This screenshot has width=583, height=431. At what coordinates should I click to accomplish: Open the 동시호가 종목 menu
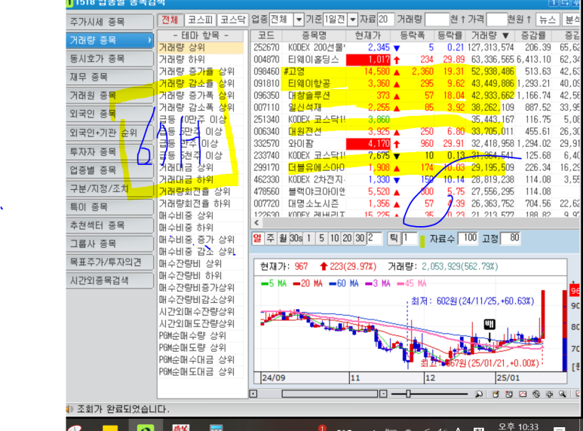point(109,58)
